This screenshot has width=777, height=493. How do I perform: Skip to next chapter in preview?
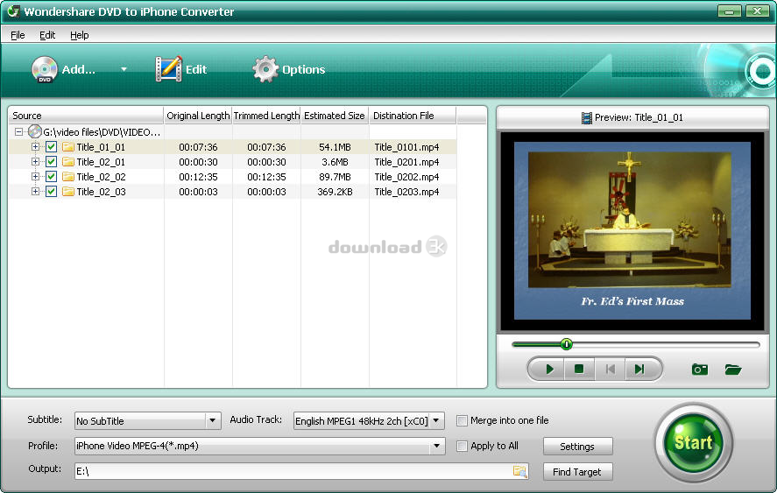click(x=639, y=370)
